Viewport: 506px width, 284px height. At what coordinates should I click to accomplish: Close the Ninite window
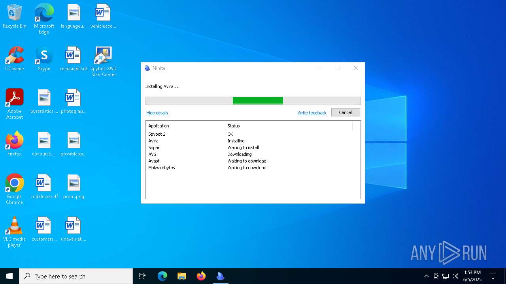[356, 68]
